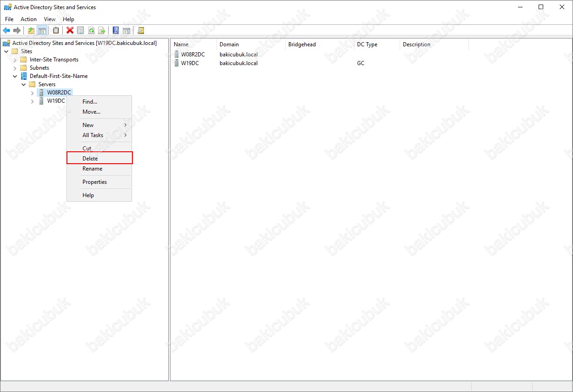The image size is (573, 392).
Task: Choose Cut from the context menu
Action: (99, 149)
